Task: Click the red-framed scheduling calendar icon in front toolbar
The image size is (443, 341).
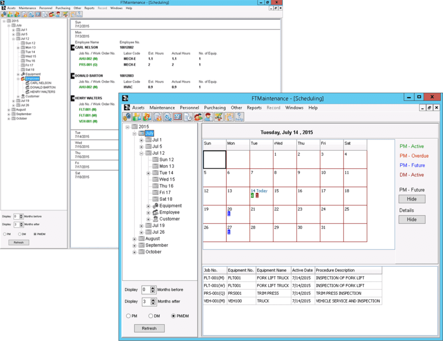Action: click(x=178, y=117)
